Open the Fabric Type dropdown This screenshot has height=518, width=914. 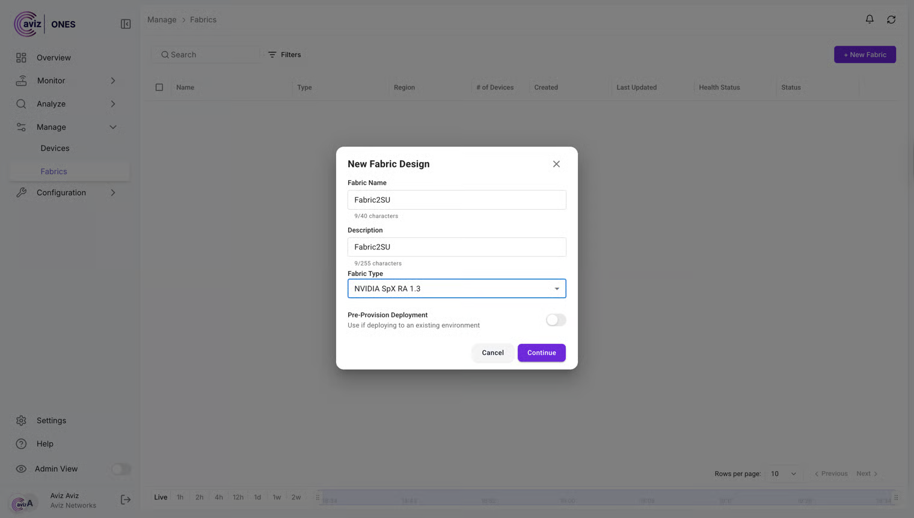(456, 288)
